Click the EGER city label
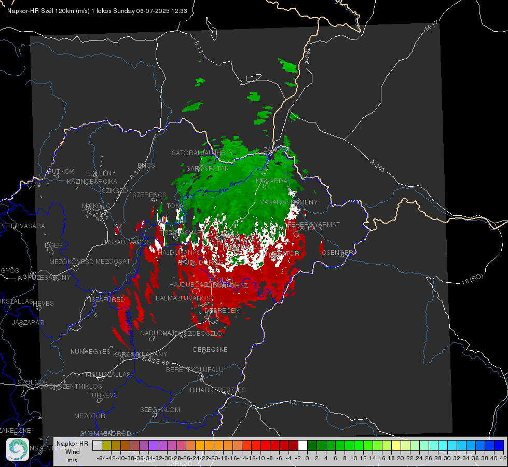The width and height of the screenshot is (508, 467). click(x=54, y=245)
